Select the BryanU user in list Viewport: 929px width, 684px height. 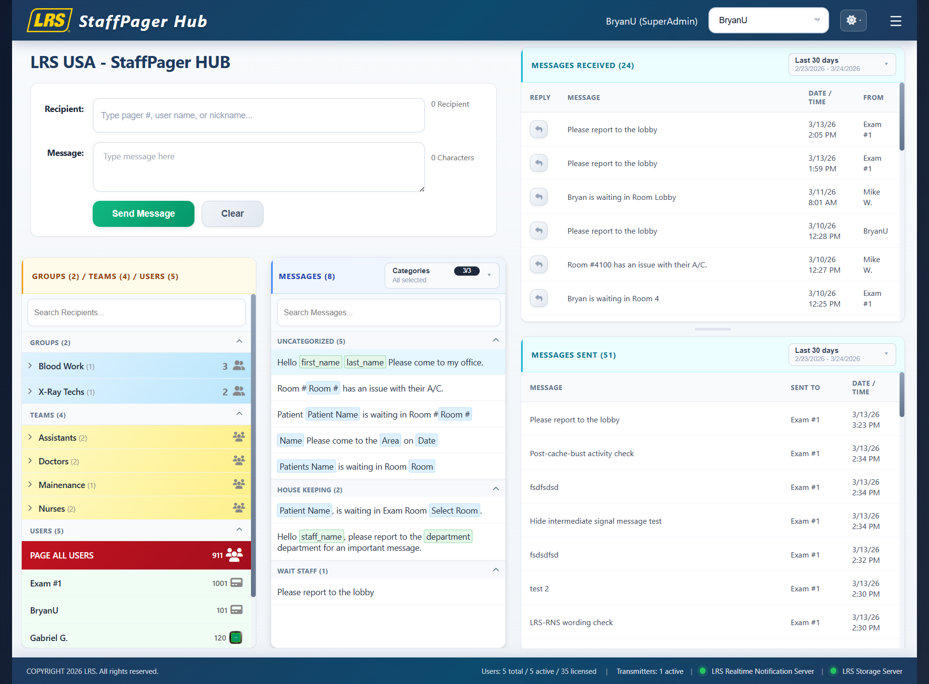136,610
